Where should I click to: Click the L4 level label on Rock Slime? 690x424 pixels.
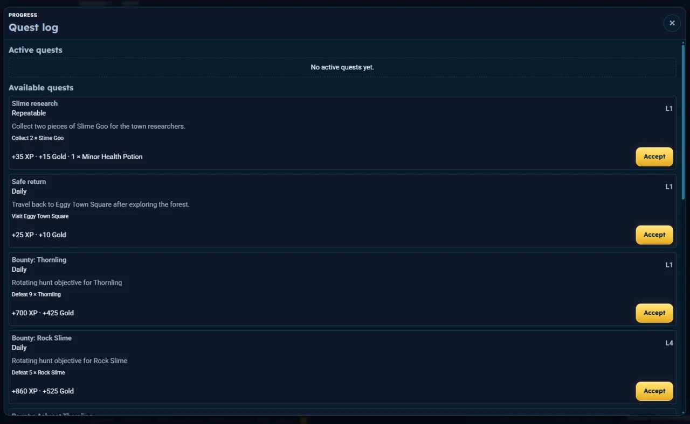click(x=669, y=343)
